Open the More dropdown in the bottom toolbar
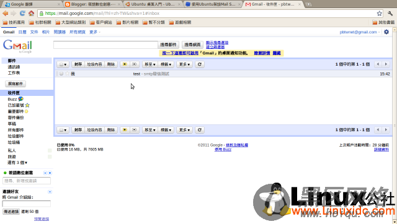This screenshot has height=224, width=397. 184,130
